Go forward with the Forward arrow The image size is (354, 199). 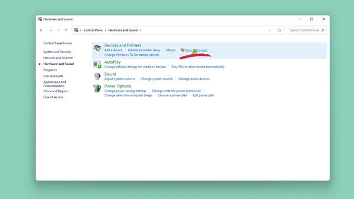tap(50, 30)
